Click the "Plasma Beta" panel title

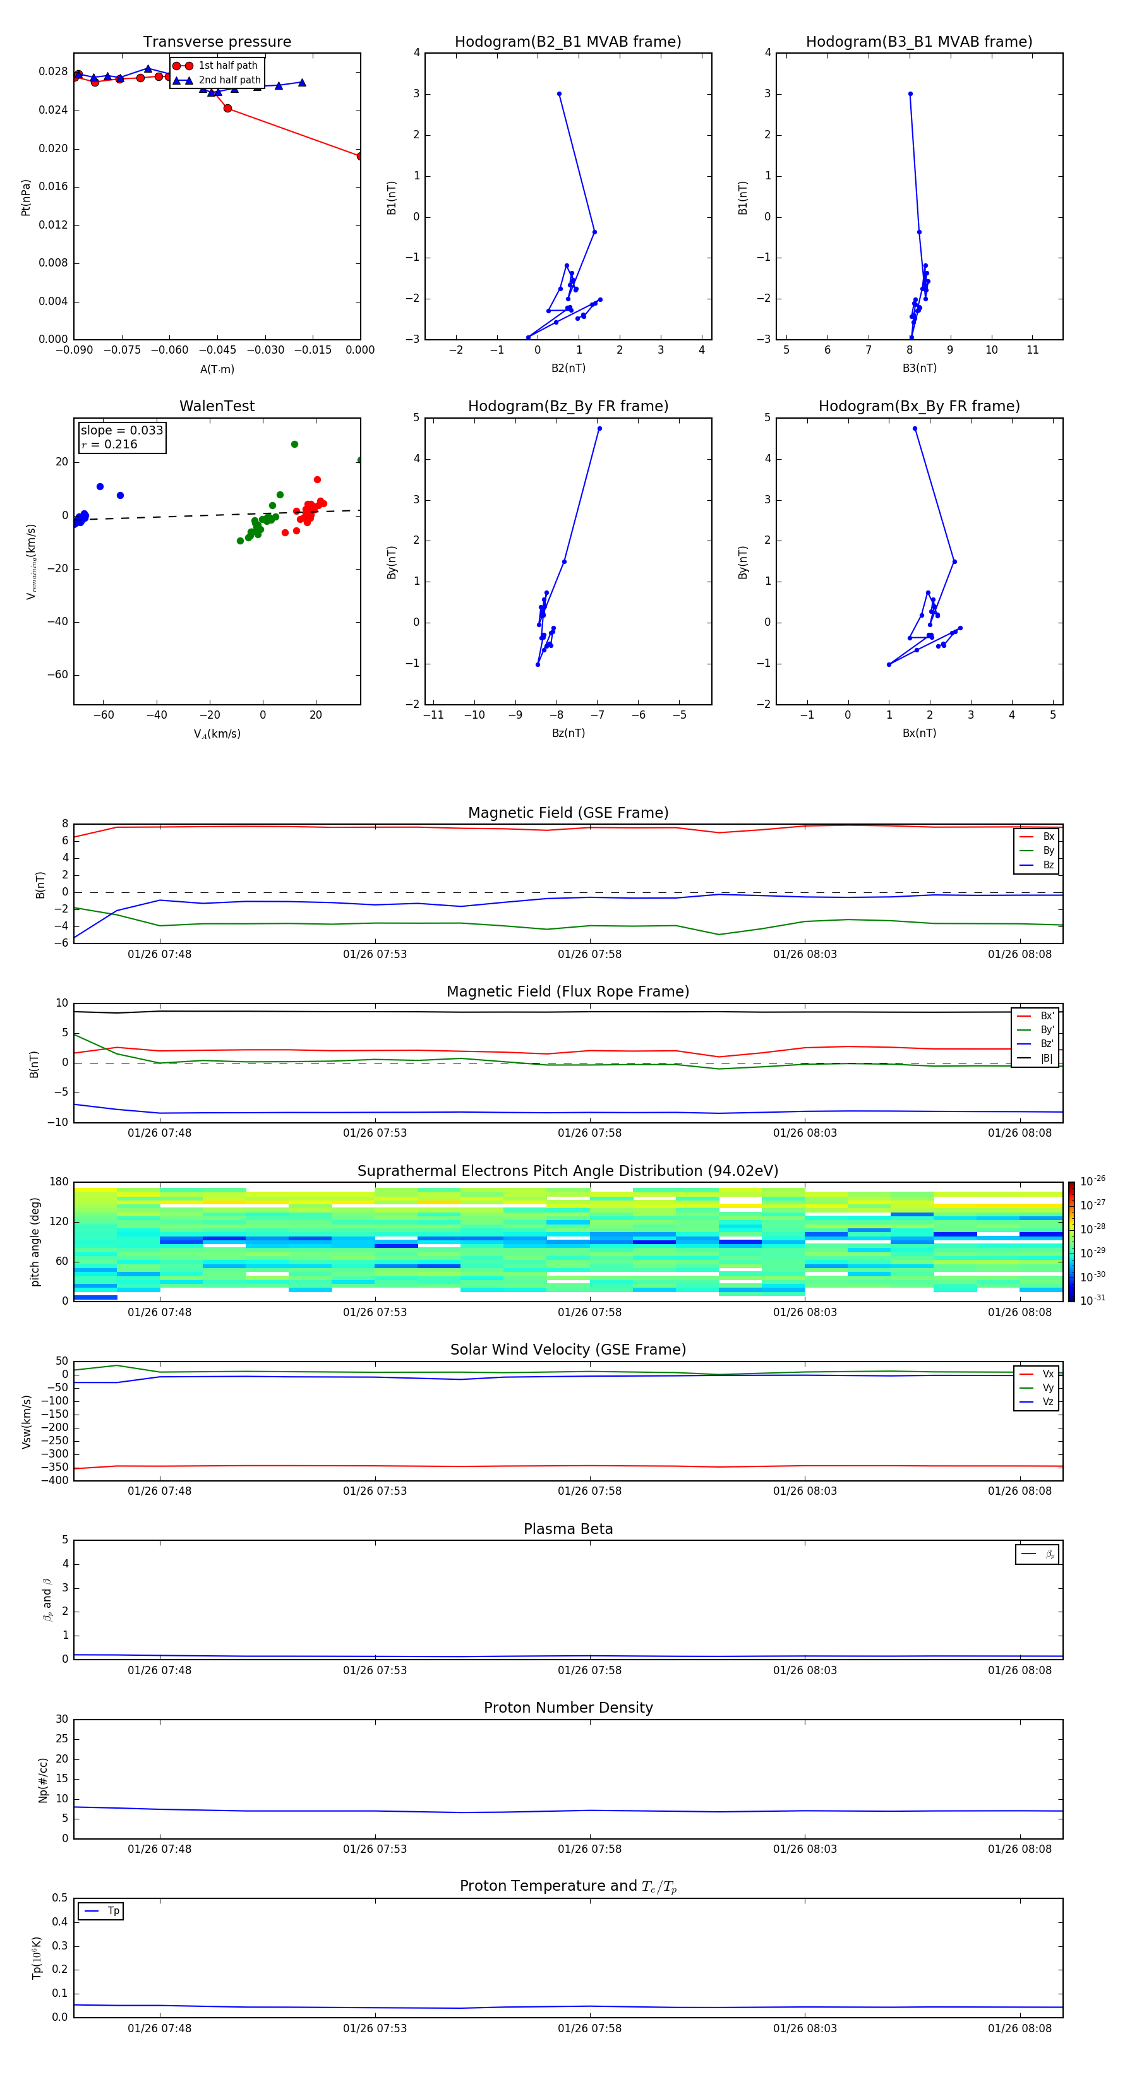pyautogui.click(x=568, y=1530)
